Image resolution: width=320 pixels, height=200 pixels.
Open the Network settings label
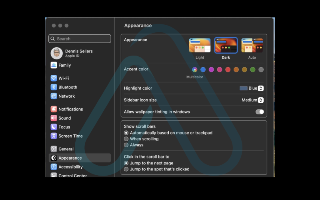click(66, 96)
